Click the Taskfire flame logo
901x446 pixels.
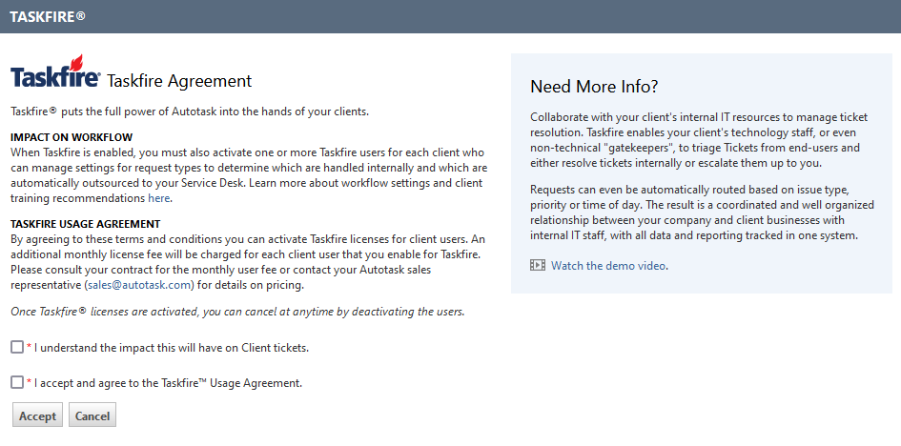[x=55, y=71]
